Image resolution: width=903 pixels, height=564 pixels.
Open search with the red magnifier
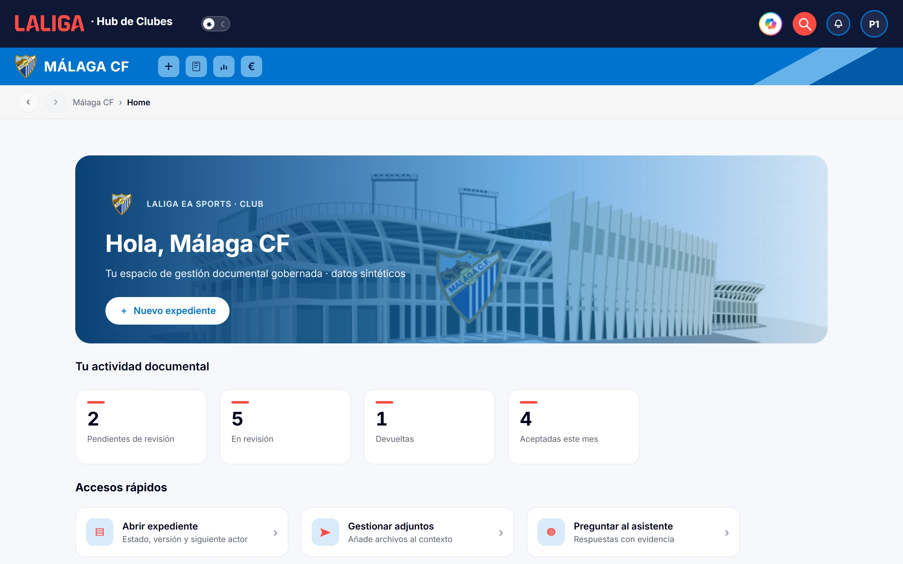click(x=804, y=24)
